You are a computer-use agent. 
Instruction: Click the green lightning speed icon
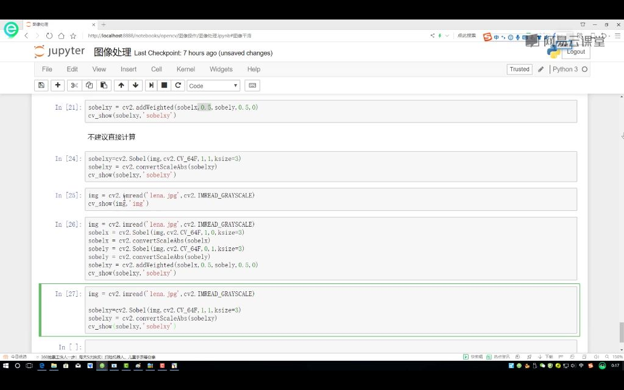pyautogui.click(x=440, y=35)
